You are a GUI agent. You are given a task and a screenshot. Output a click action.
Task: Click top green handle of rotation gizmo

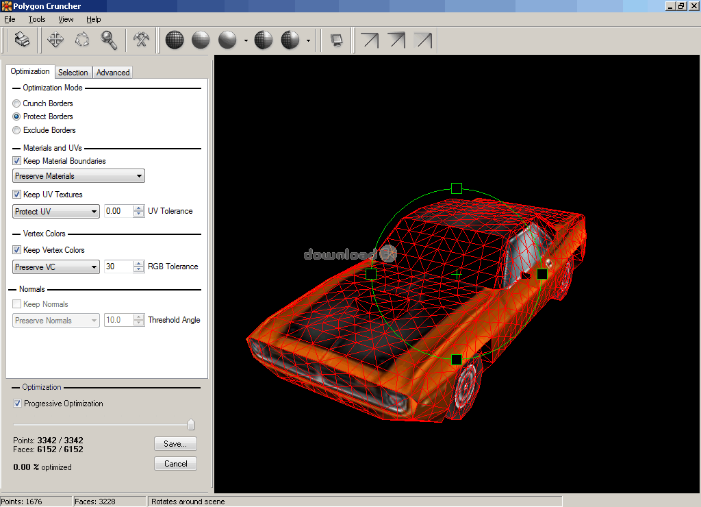point(457,188)
